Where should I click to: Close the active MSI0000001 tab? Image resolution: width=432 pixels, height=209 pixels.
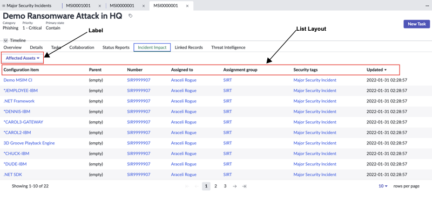[x=187, y=6]
